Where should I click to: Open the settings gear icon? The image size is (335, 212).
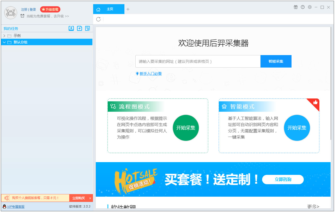(x=309, y=7)
